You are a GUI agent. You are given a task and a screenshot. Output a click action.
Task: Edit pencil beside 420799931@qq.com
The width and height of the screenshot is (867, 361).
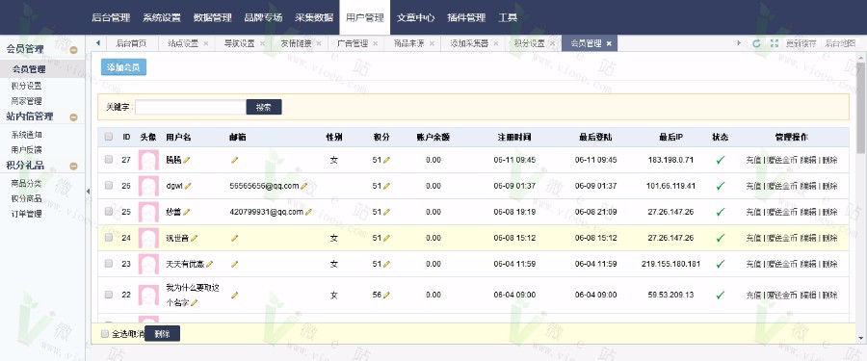pyautogui.click(x=308, y=212)
